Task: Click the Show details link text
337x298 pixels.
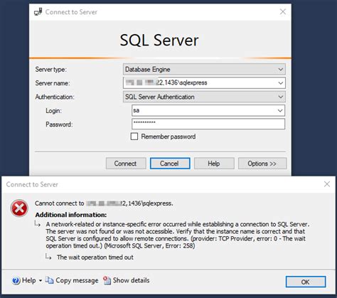Action: click(131, 280)
